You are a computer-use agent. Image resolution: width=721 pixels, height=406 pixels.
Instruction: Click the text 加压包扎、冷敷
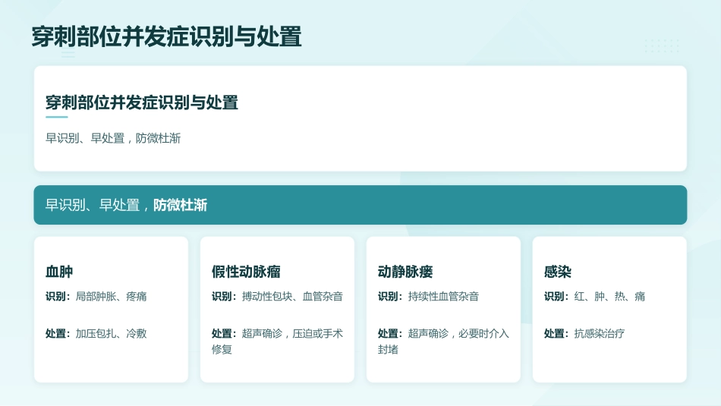111,334
